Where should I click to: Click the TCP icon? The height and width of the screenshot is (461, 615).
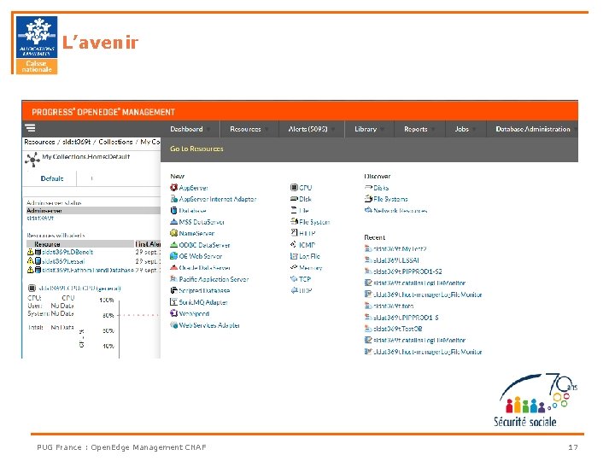coord(294,279)
